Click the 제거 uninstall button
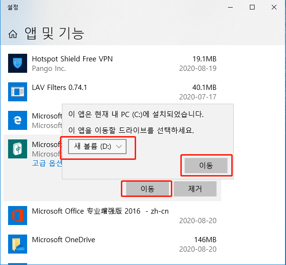The image size is (286, 265). point(195,189)
